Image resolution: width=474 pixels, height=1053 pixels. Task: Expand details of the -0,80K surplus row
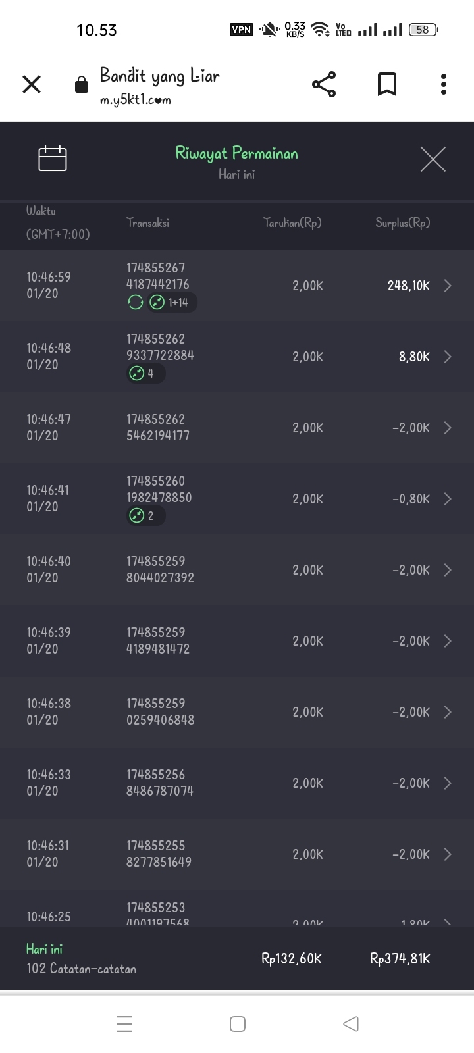click(x=448, y=499)
